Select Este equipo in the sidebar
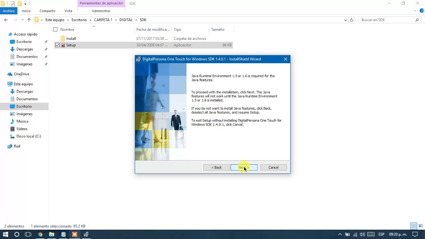This screenshot has height=239, width=425. click(x=23, y=84)
